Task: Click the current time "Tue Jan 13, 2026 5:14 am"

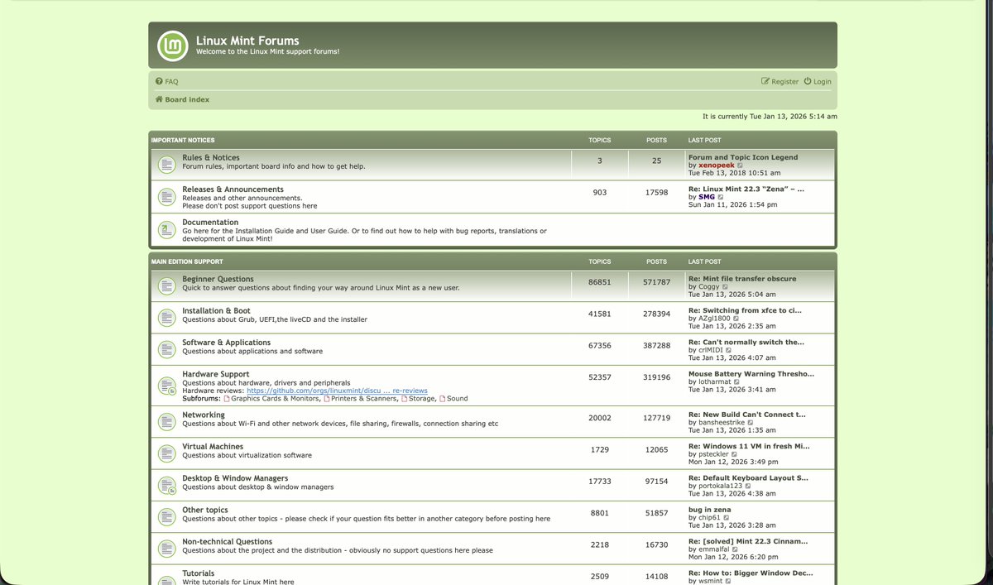Action: click(x=793, y=117)
